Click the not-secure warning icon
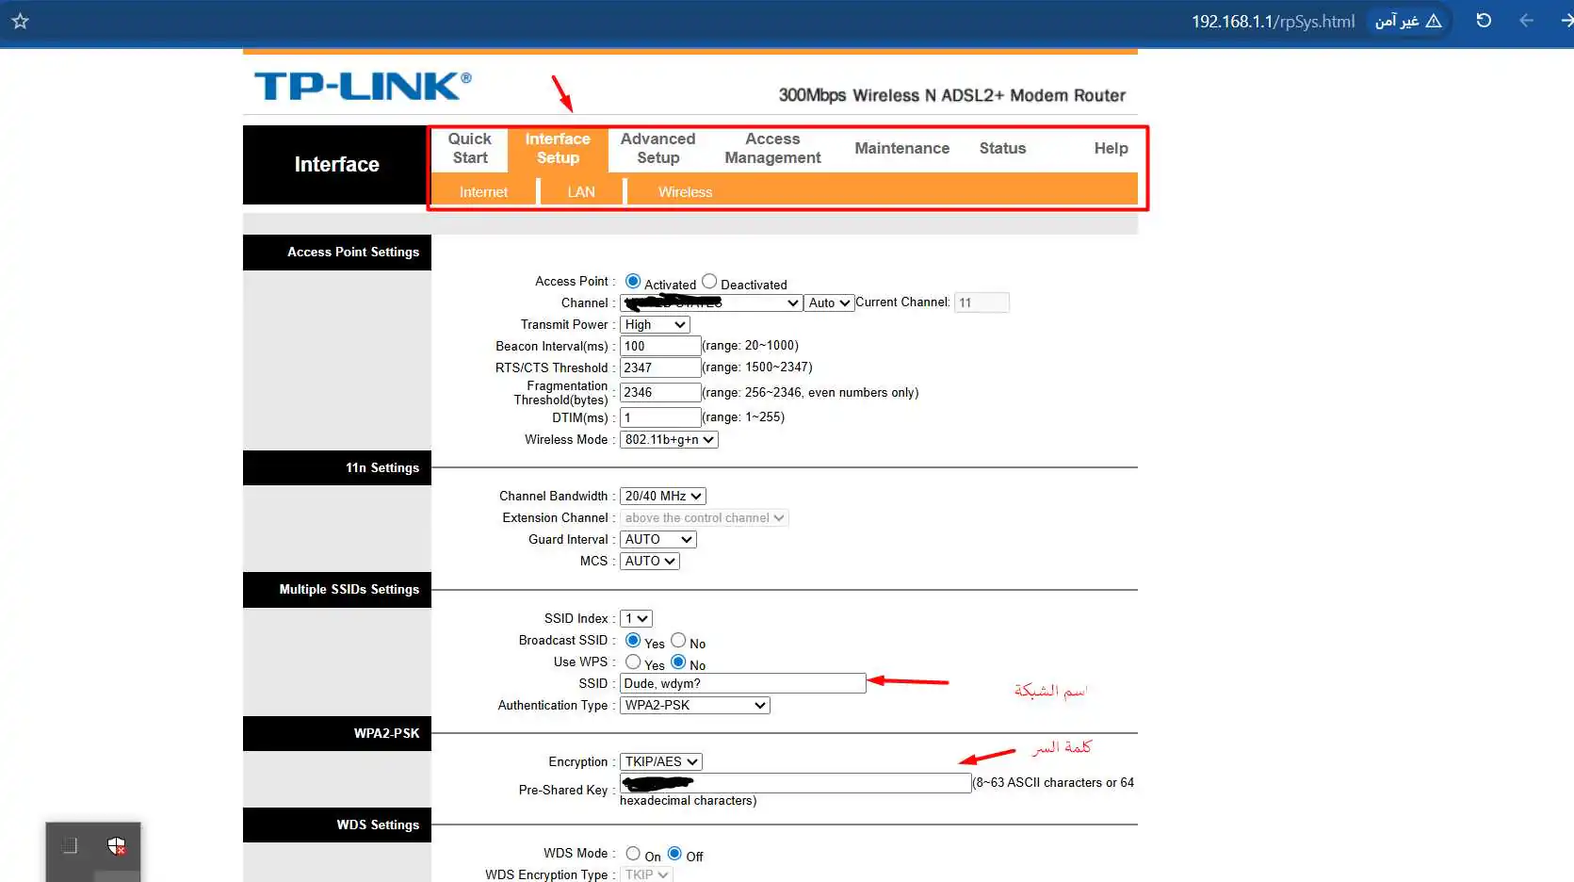The width and height of the screenshot is (1574, 882). (1434, 21)
